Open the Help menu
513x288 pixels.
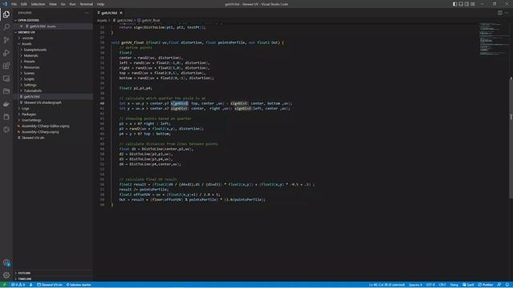pos(101,4)
